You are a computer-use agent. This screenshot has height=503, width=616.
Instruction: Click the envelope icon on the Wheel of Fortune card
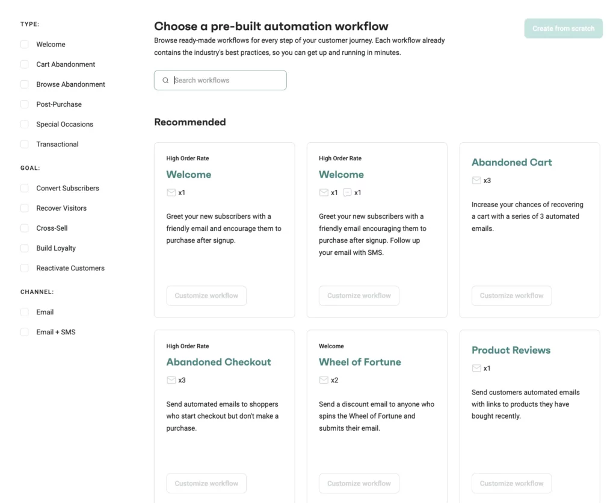click(324, 380)
